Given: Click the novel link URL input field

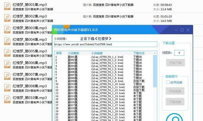Looking at the screenshot, I should [106, 44].
